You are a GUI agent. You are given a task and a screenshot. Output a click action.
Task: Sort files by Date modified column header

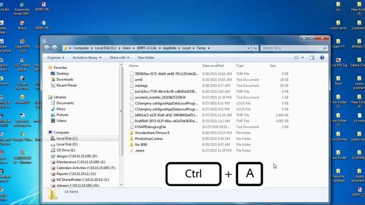coord(213,66)
